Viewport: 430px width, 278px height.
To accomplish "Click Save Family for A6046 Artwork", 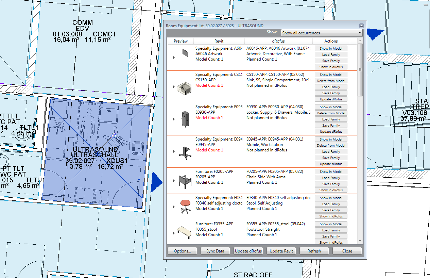I will click(331, 61).
